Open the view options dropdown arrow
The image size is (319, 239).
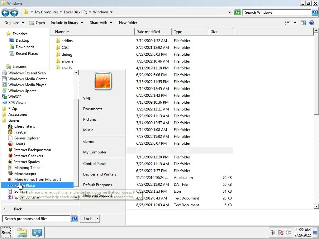[x=295, y=22]
